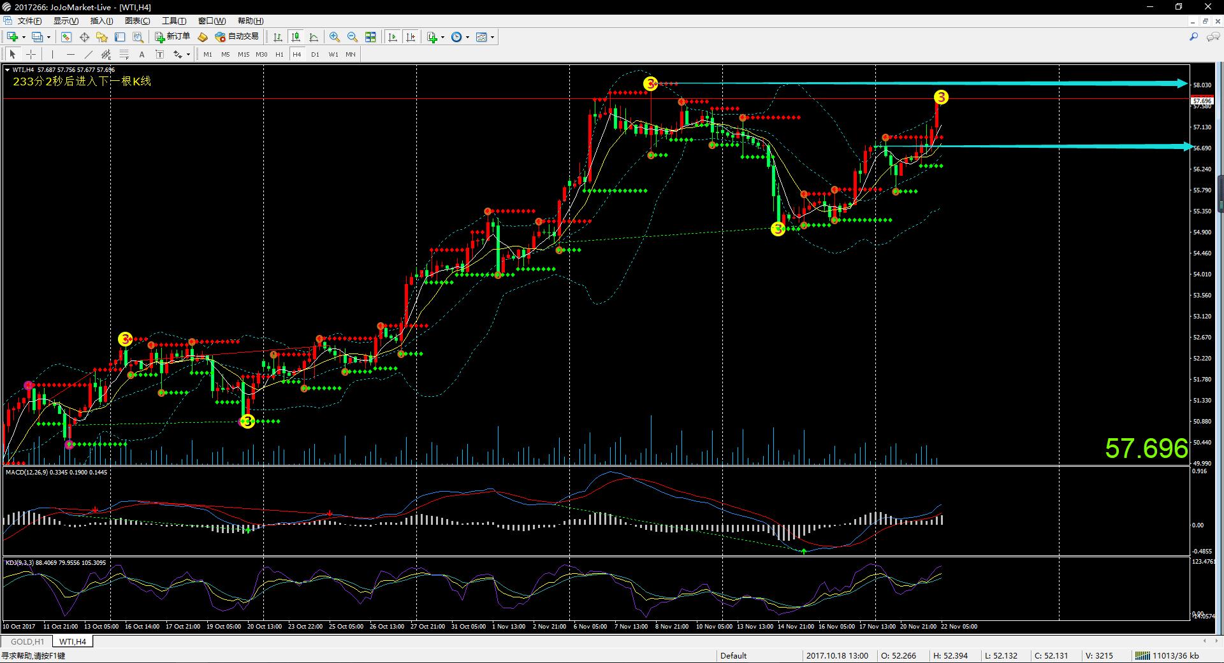This screenshot has width=1224, height=663.
Task: Switch to the GOLD,H1 chart tab
Action: tap(27, 641)
